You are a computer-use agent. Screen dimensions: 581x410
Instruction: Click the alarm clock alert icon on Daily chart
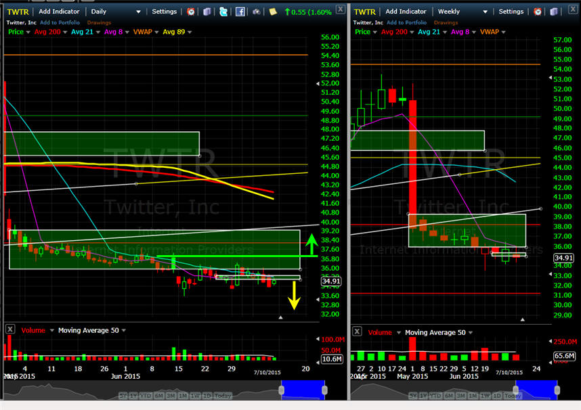192,12
